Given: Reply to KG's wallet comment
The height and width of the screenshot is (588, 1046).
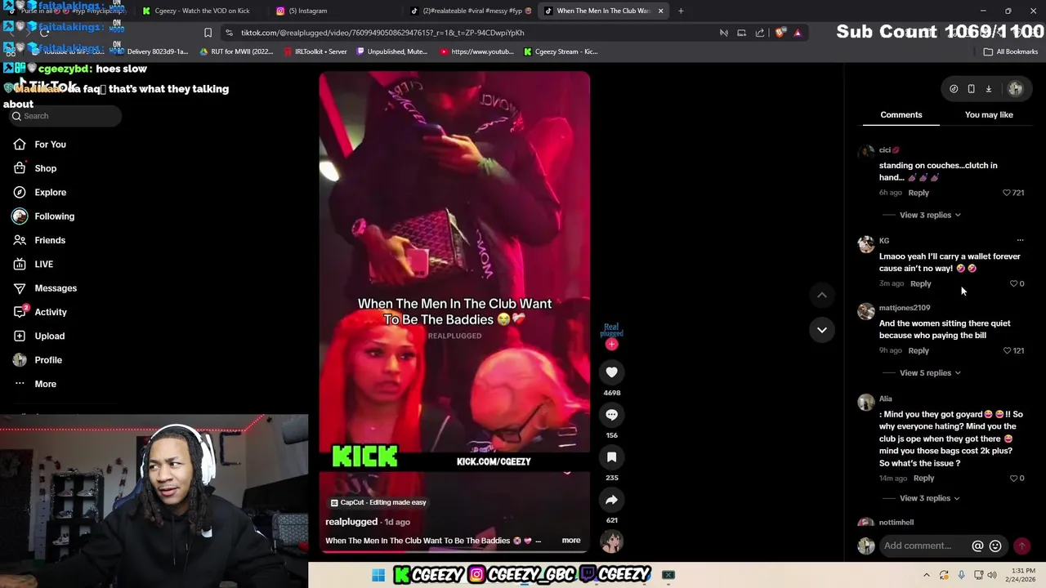Looking at the screenshot, I should click(920, 284).
